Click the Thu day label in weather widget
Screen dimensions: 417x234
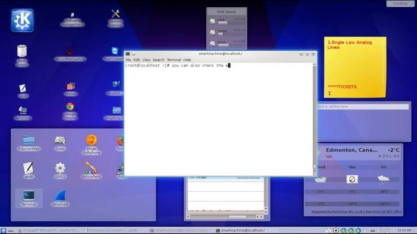click(352, 167)
